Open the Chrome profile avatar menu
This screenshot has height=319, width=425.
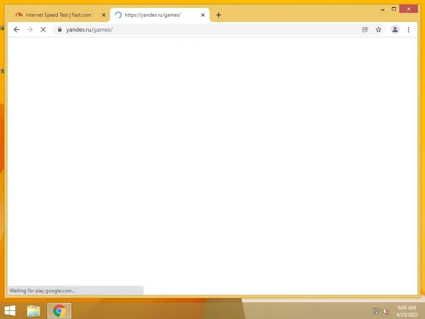click(x=395, y=29)
